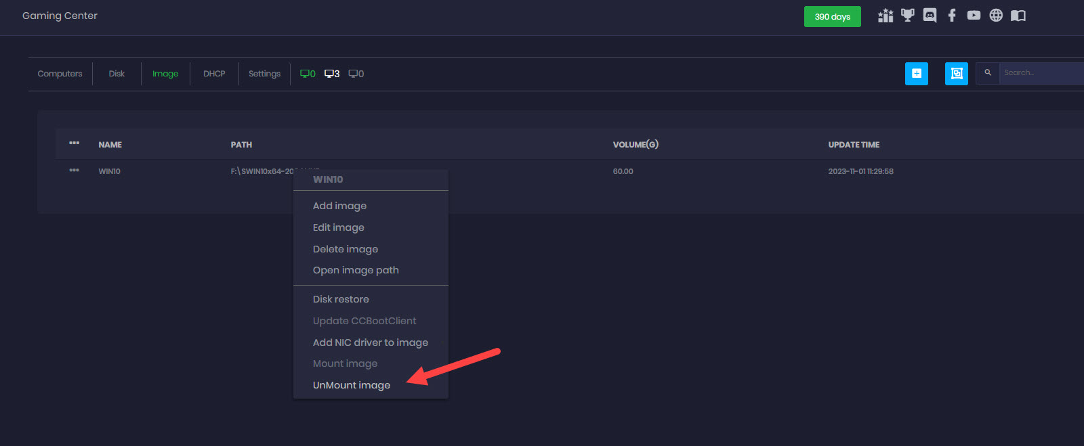Viewport: 1084px width, 446px height.
Task: Open the leaderboard stars icon
Action: click(885, 16)
